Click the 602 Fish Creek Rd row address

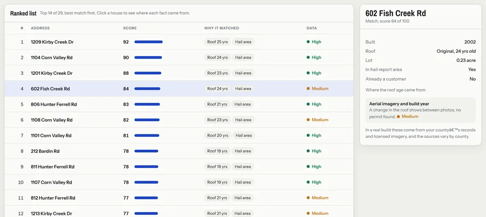(x=50, y=89)
